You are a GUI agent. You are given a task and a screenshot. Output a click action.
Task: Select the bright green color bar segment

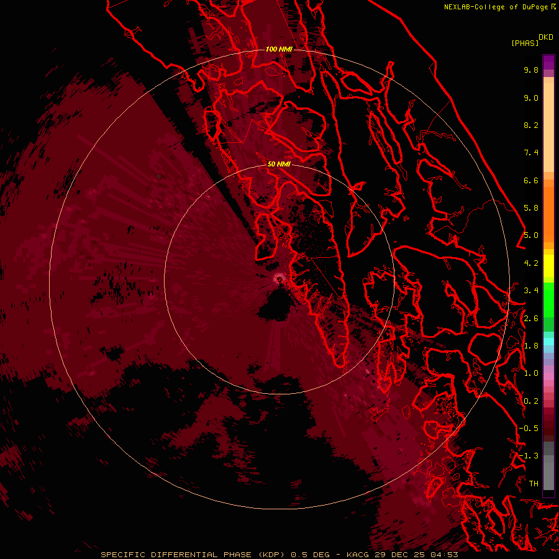tap(548, 299)
